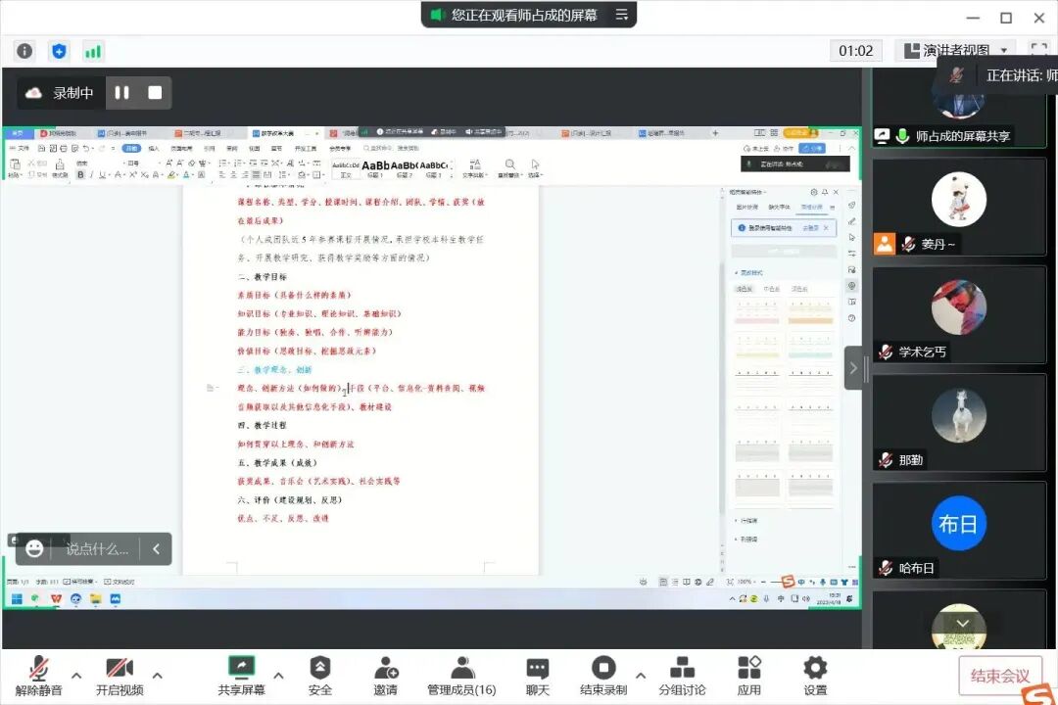Click the emoji icon in the chat box
Image resolution: width=1058 pixels, height=705 pixels.
pos(35,549)
